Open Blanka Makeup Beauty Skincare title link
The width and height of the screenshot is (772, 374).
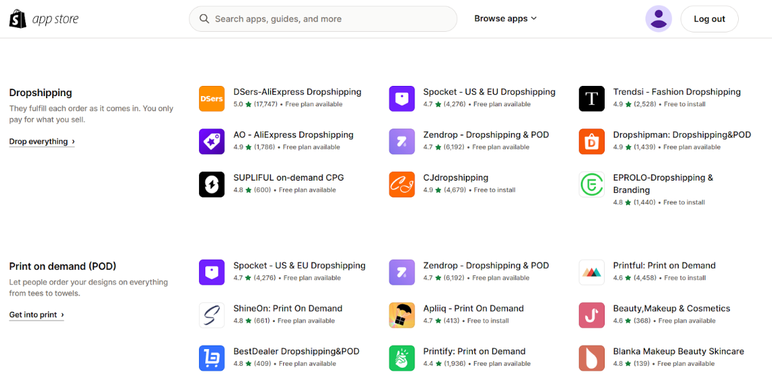(679, 352)
